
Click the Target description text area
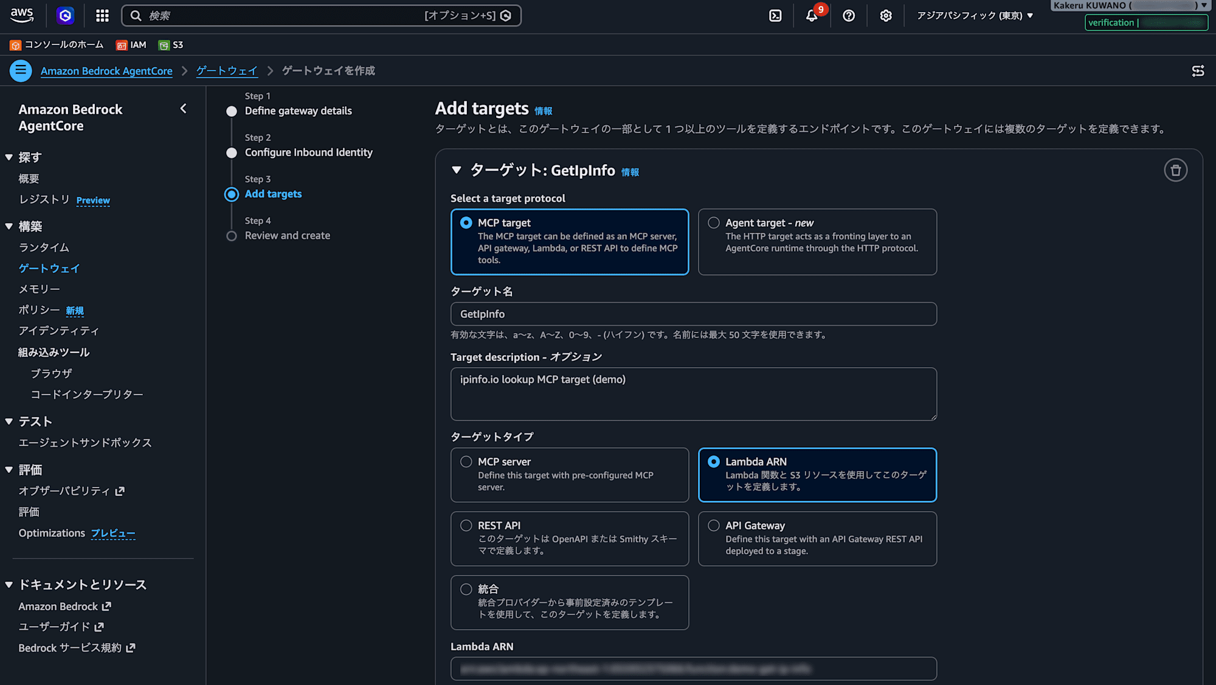(x=693, y=394)
